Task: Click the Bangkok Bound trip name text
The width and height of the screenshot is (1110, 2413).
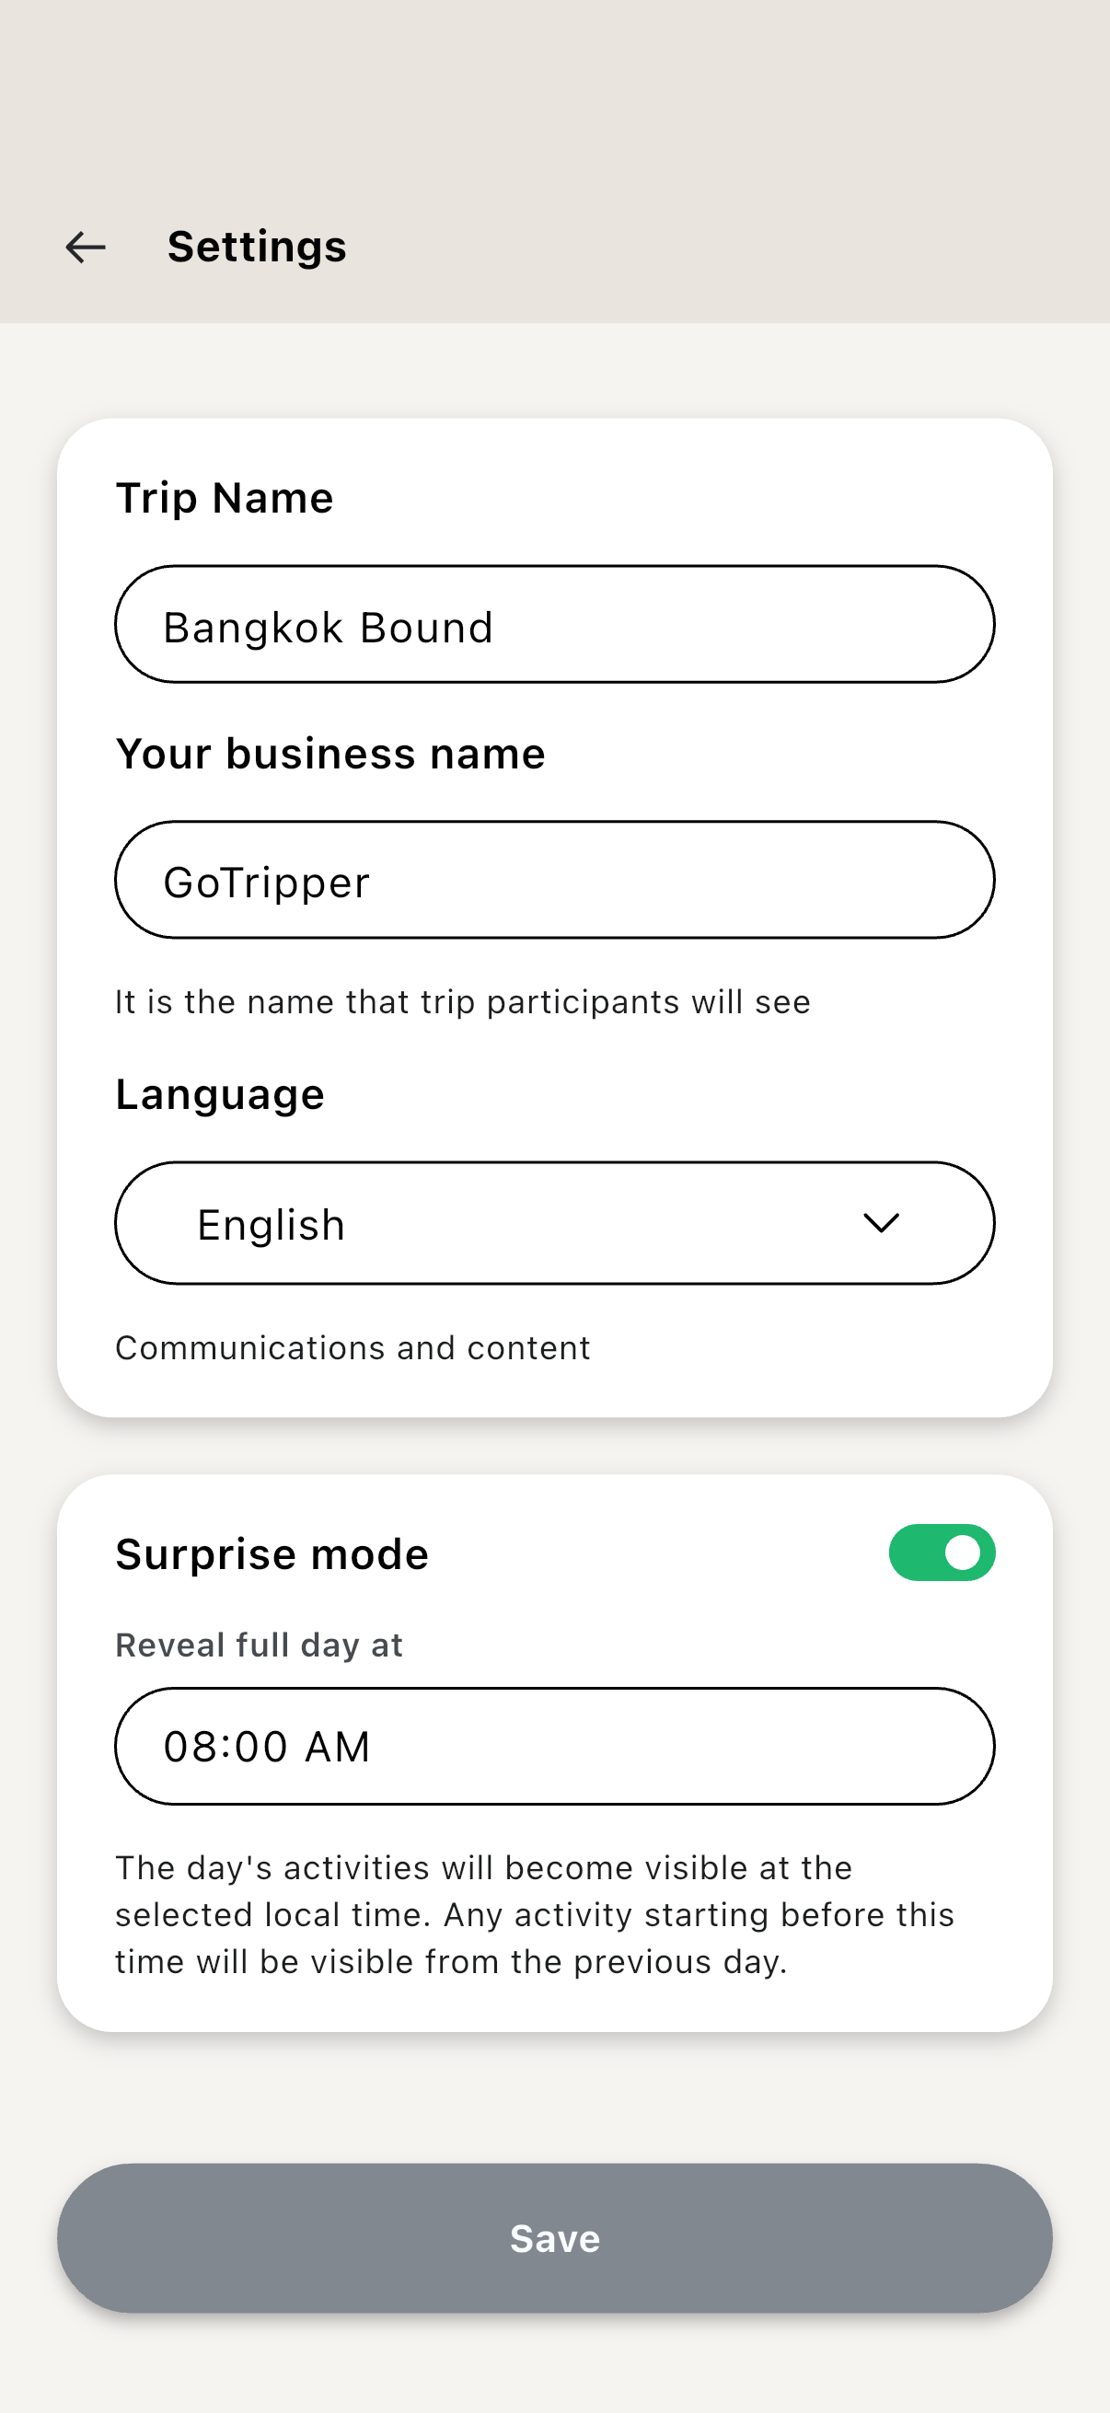Action: point(328,628)
